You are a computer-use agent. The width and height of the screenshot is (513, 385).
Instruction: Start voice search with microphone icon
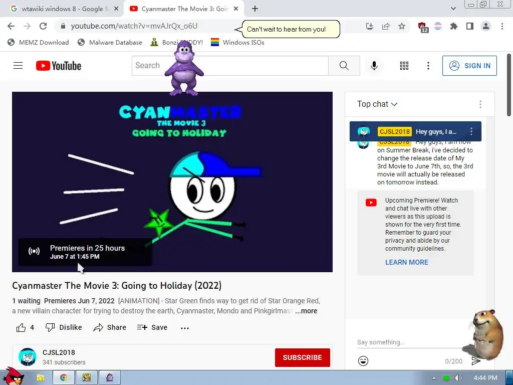[x=374, y=66]
